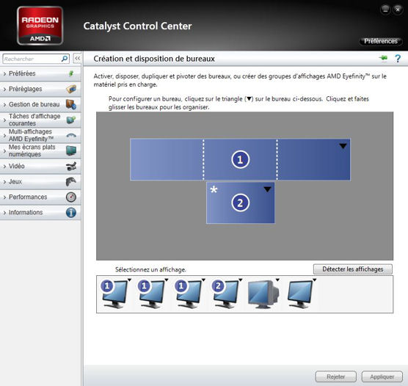
Task: Click the Mes écrans plats numériques monitor icon
Action: (x=71, y=150)
